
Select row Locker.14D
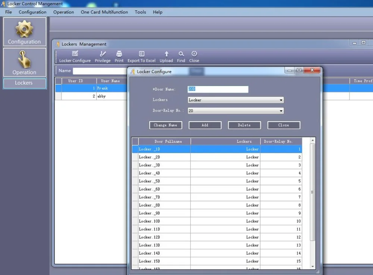point(217,253)
